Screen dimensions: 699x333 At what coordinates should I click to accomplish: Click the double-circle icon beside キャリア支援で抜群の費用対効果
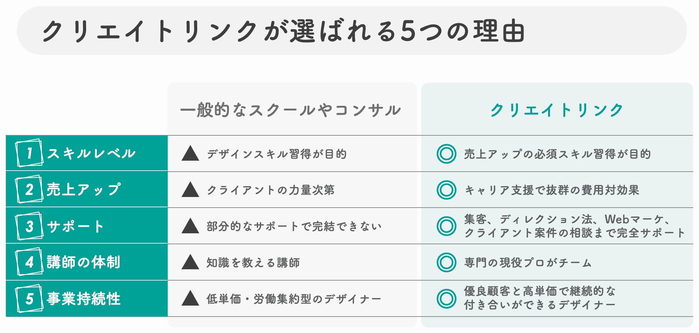(446, 190)
